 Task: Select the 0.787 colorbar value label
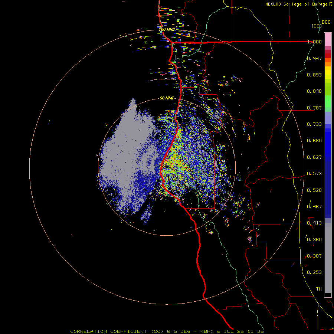(x=314, y=108)
